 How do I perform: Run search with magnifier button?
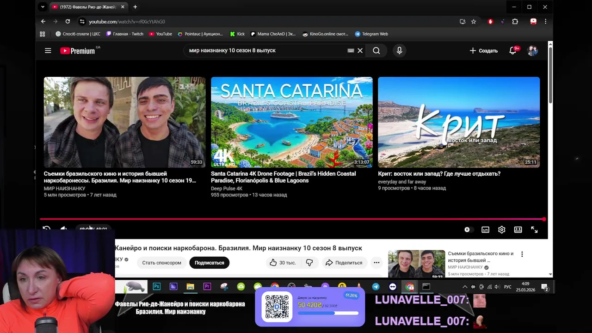pyautogui.click(x=376, y=50)
